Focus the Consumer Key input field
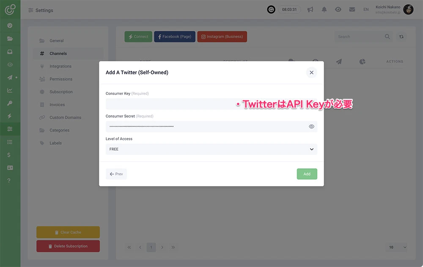The image size is (423, 267). pyautogui.click(x=211, y=104)
